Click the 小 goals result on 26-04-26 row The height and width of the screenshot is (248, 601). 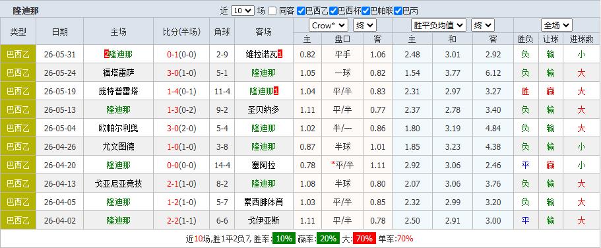(581, 146)
